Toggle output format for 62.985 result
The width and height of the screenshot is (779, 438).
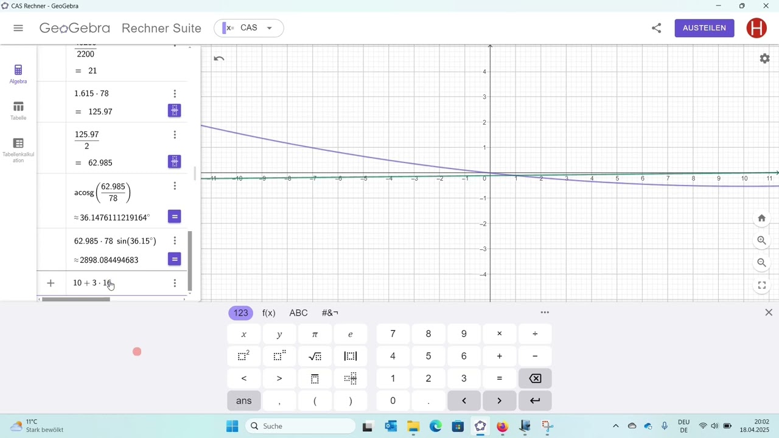tap(175, 162)
